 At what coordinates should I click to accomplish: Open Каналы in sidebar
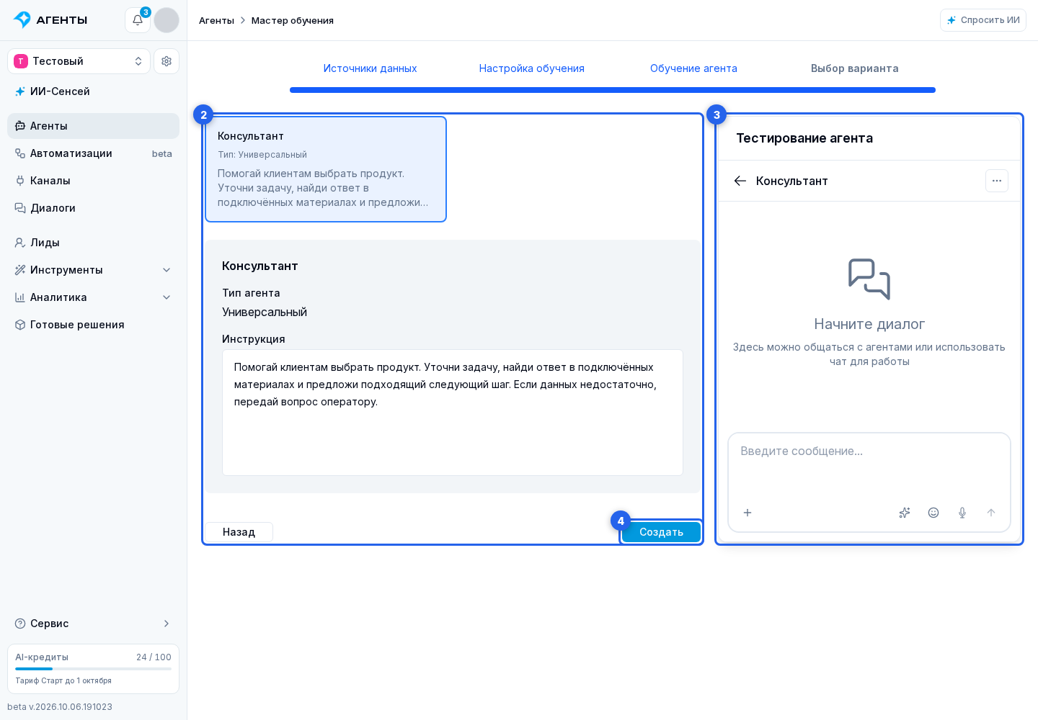pos(93,181)
